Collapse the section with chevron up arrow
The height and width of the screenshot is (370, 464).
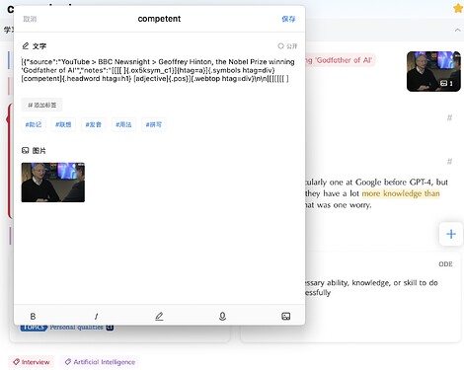[x=458, y=31]
